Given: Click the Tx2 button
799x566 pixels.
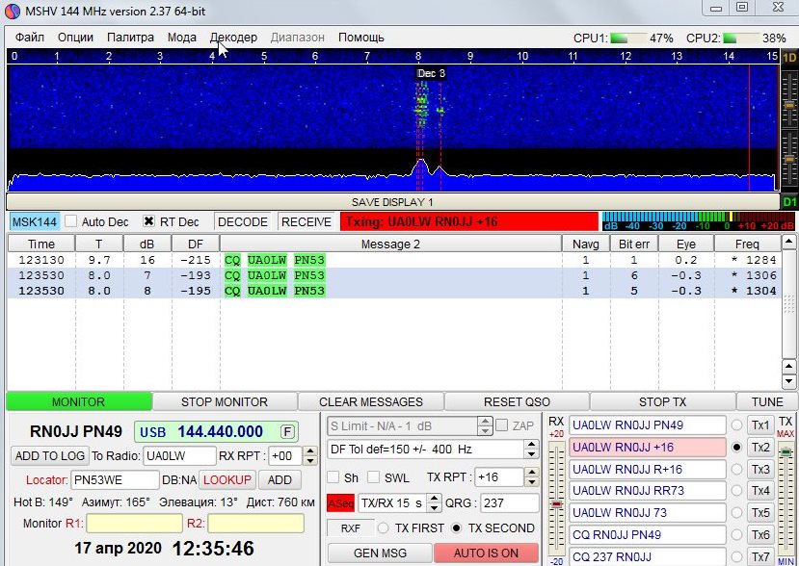Looking at the screenshot, I should 760,447.
